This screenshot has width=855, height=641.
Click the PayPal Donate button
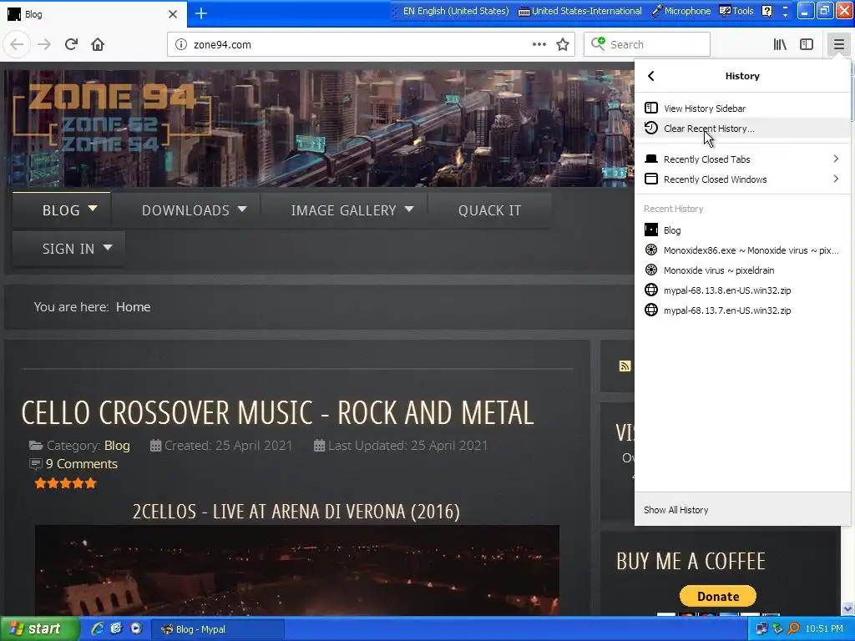[717, 596]
